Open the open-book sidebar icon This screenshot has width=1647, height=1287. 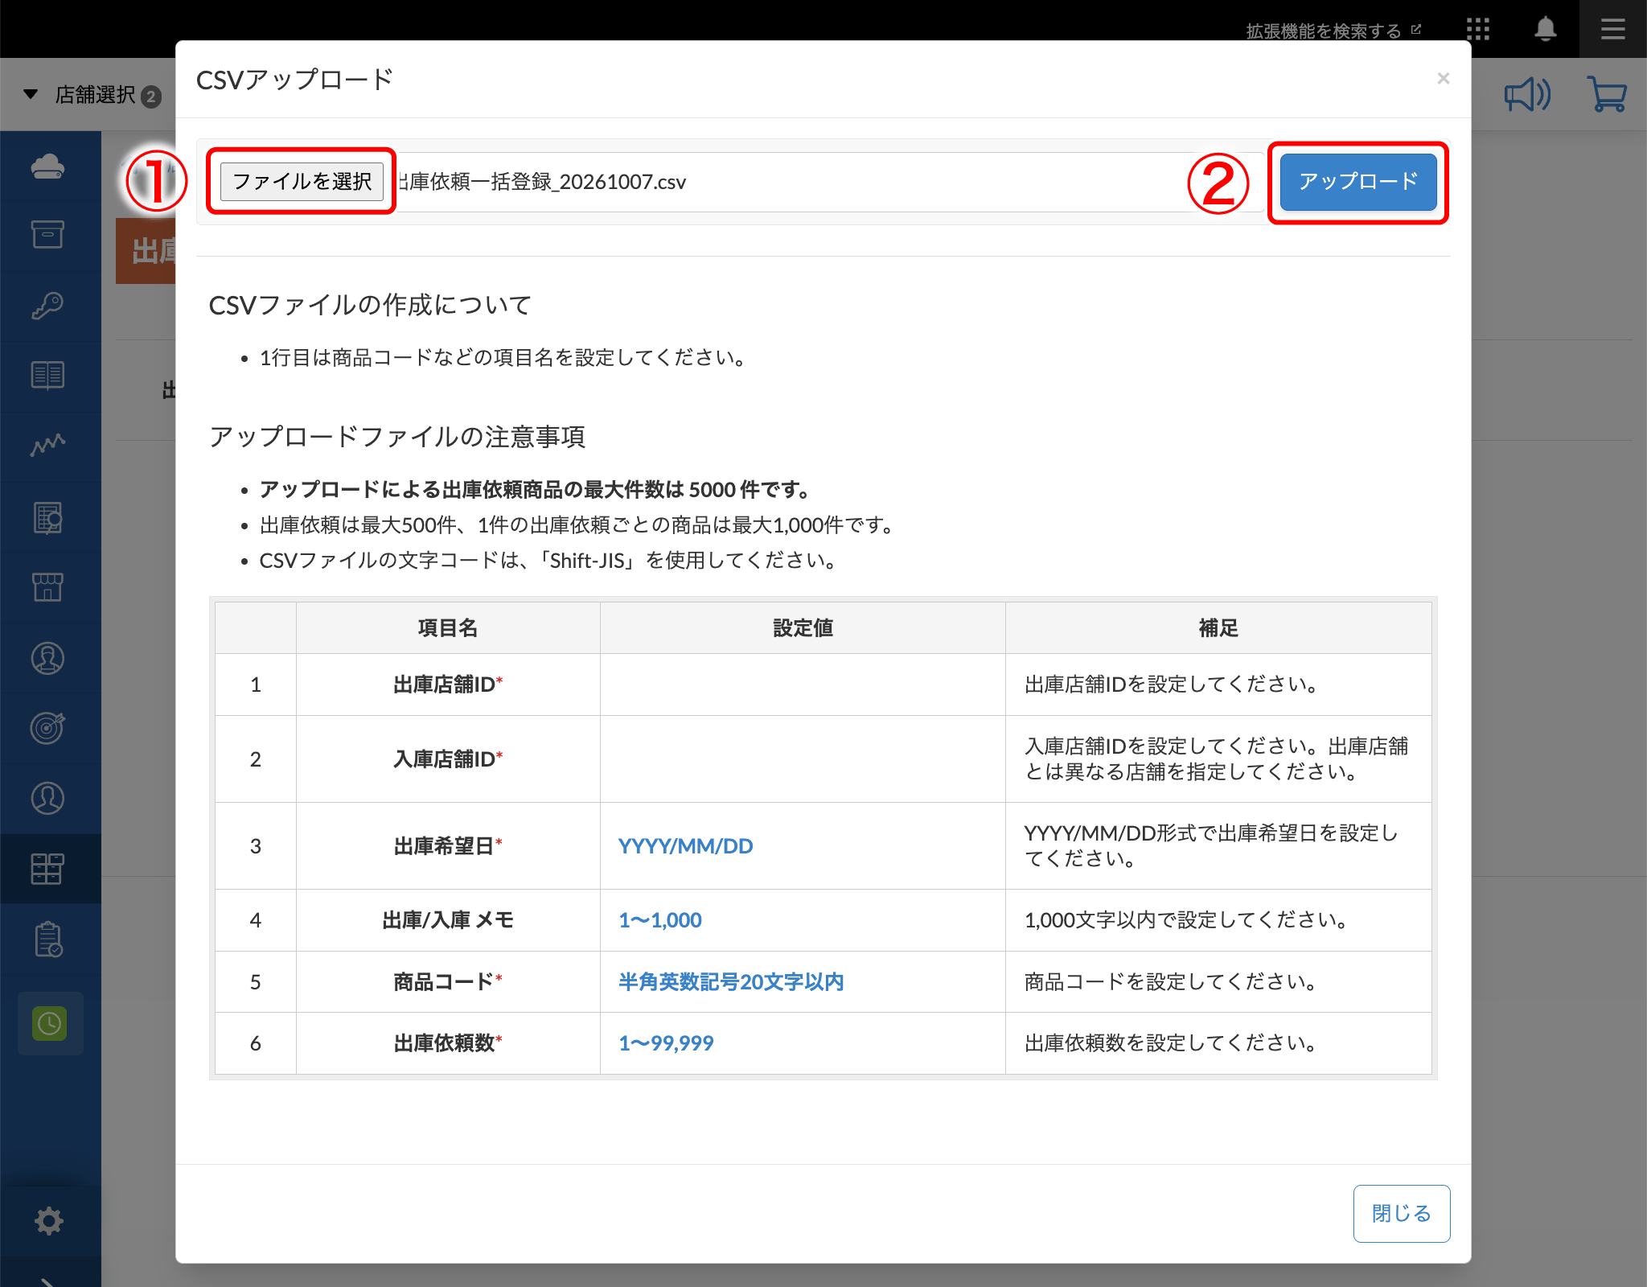click(x=48, y=376)
